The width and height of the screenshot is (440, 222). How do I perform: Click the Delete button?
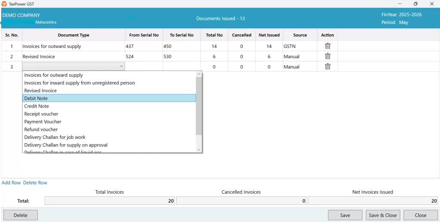click(21, 215)
